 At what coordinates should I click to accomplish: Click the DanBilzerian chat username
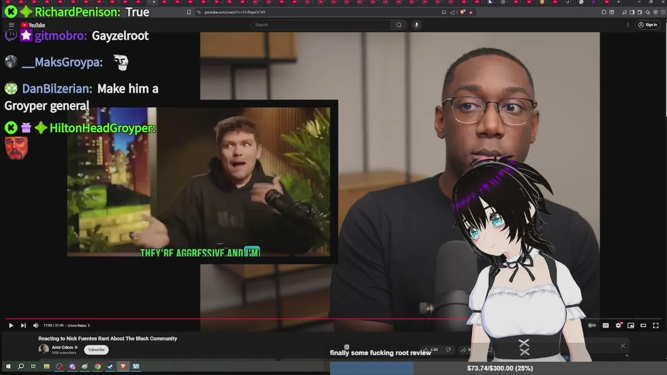coord(57,89)
